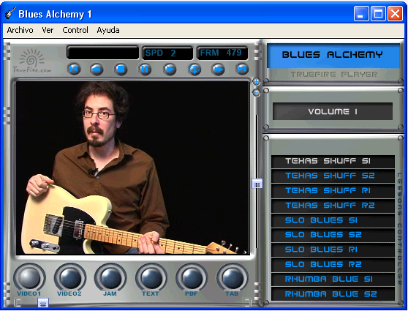Select the VIDEO2 knob
Image resolution: width=408 pixels, height=311 pixels.
tap(70, 277)
